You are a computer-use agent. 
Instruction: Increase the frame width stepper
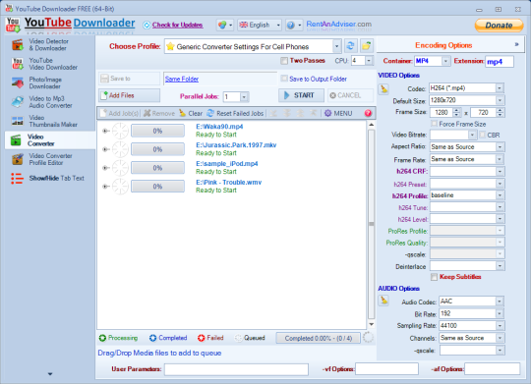pos(457,110)
